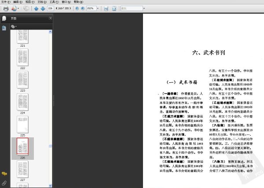
Task: Open the Comments panel speech-bubble icon
Action: point(4,173)
